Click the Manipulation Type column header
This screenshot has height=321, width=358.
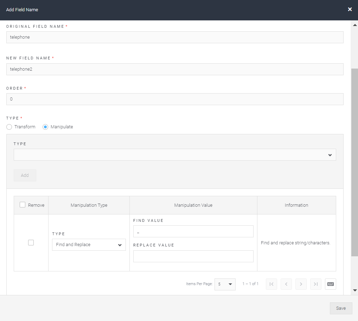click(x=89, y=205)
